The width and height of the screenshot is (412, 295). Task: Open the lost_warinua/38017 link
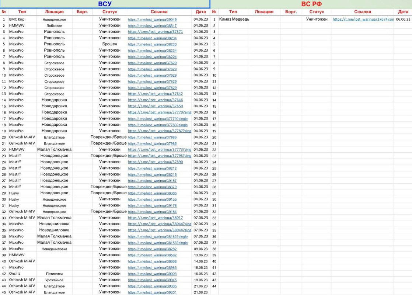point(155,218)
